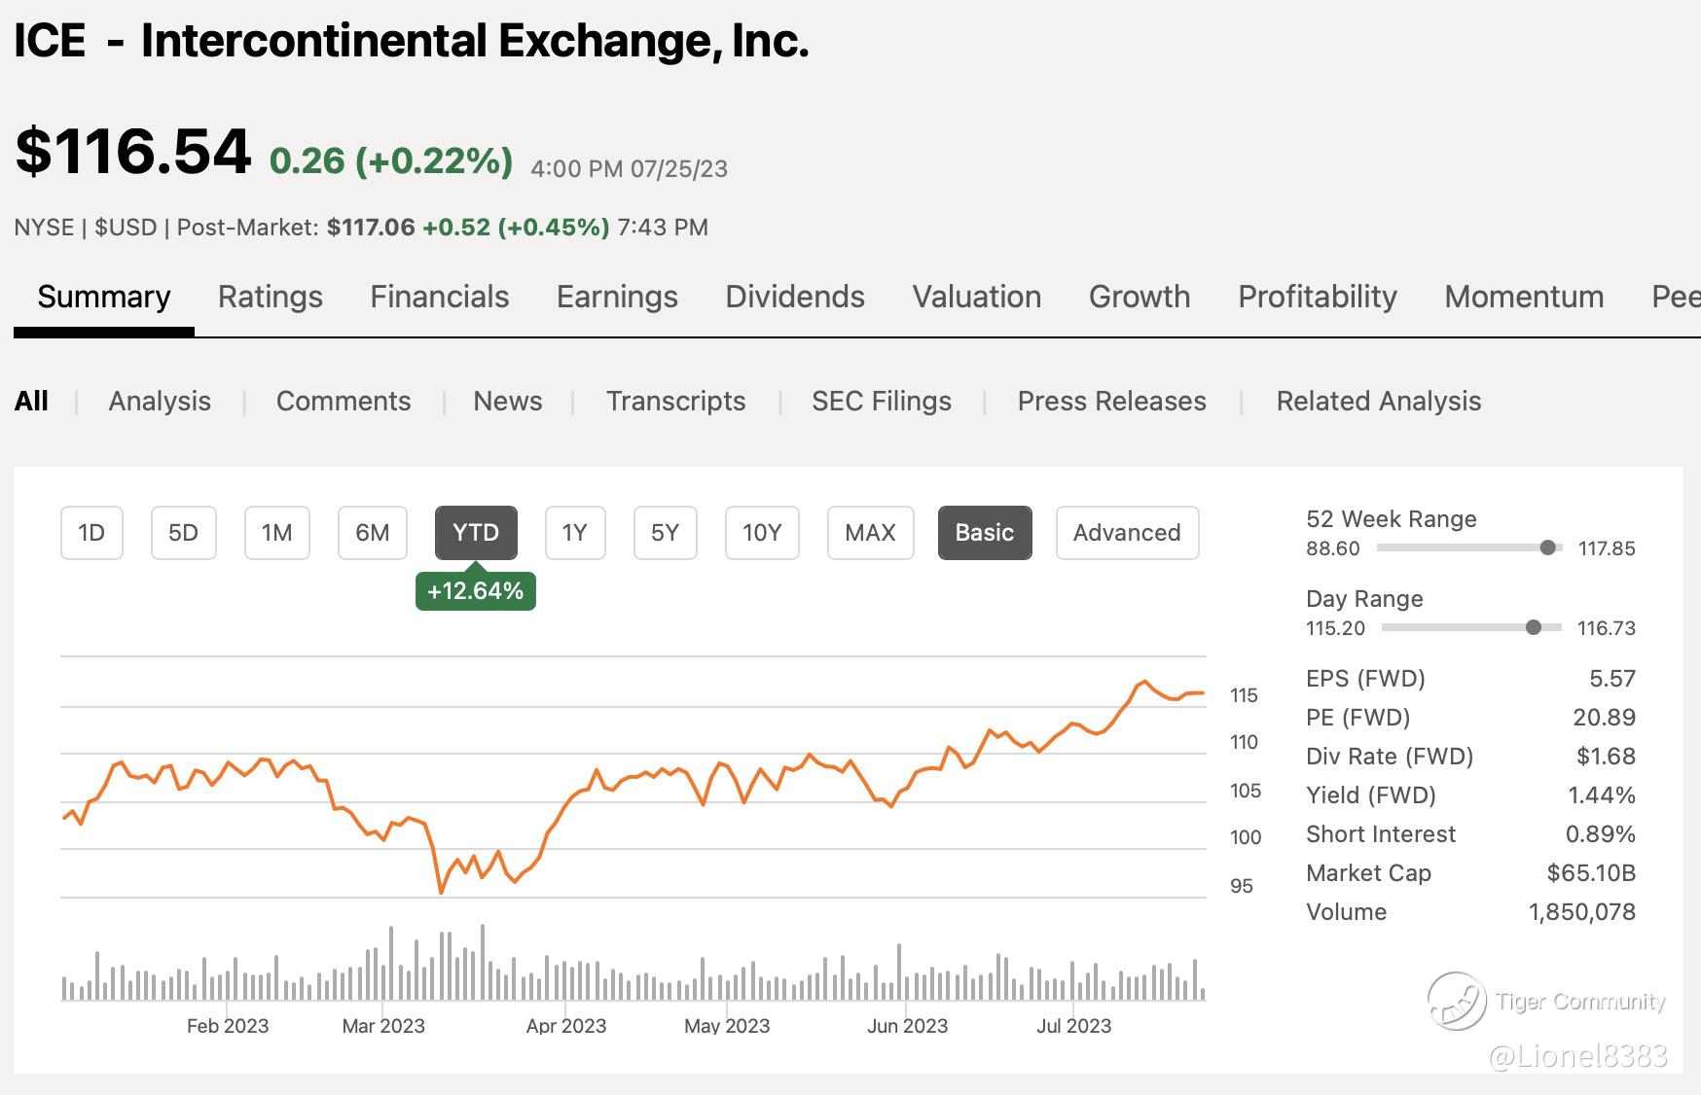Open the Financials tab

coord(440,297)
